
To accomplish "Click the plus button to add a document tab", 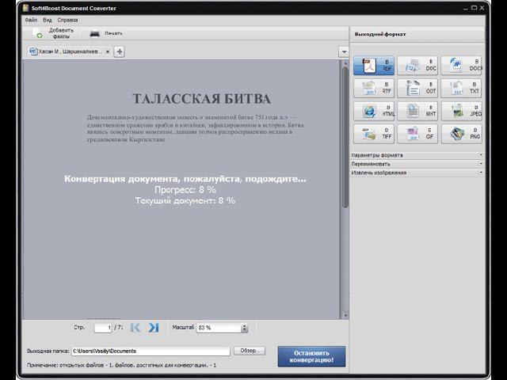I will pos(120,51).
